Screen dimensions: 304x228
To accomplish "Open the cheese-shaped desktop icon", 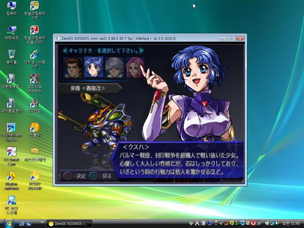I will coord(35,155).
